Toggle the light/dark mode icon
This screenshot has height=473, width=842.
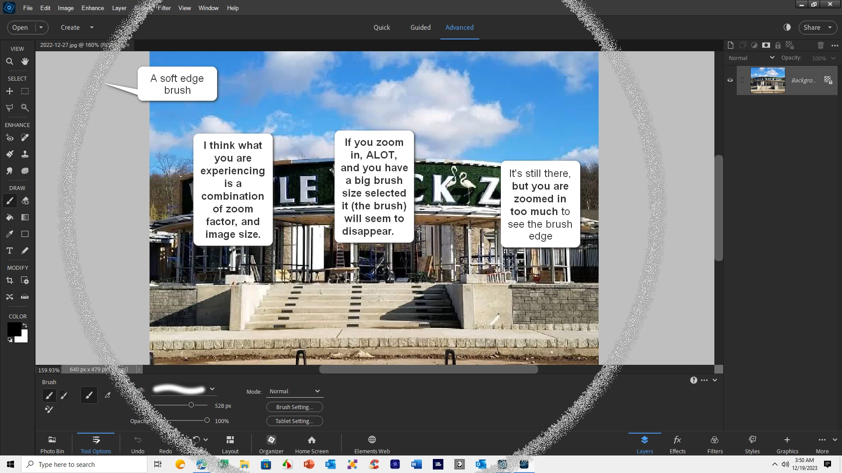(787, 27)
